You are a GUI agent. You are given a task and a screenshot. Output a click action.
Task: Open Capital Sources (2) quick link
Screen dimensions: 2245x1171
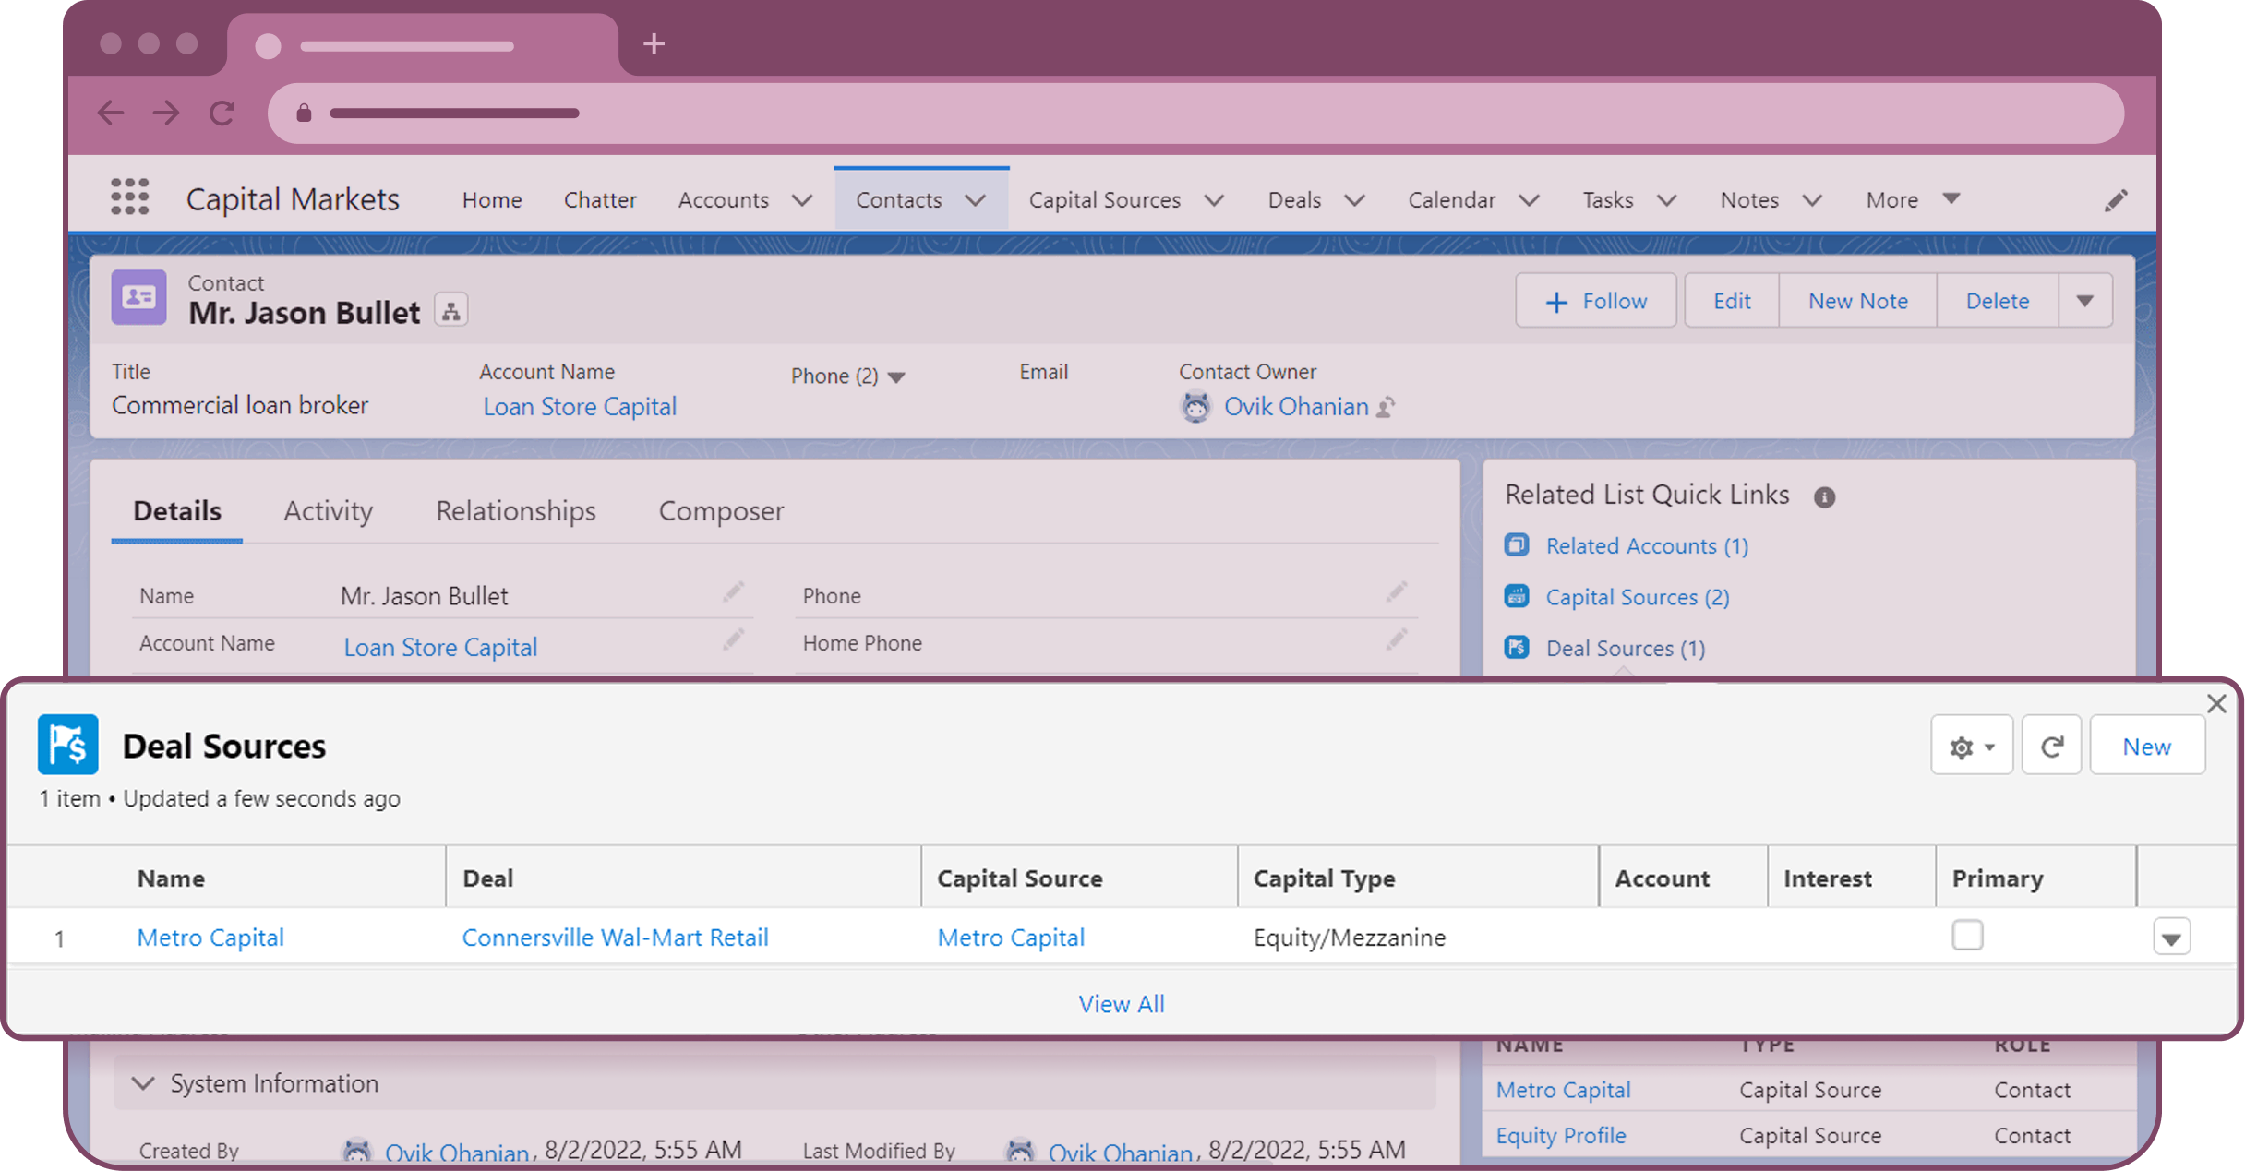pos(1638,597)
